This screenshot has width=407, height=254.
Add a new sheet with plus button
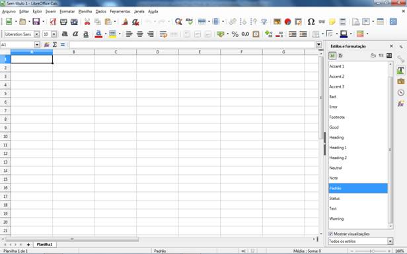point(28,244)
